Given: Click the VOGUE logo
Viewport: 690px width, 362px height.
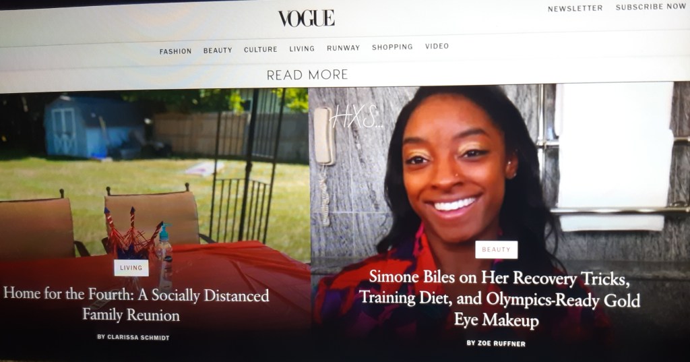Looking at the screenshot, I should (307, 18).
